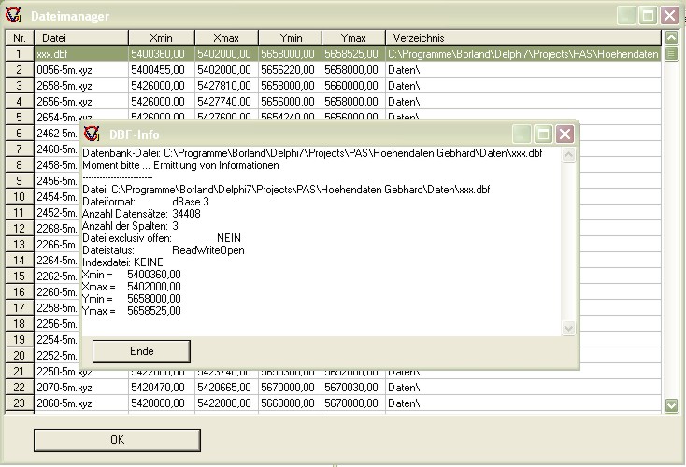Screen dimensions: 686x467
Task: Click the DBF-Info title bar app icon
Action: point(92,134)
